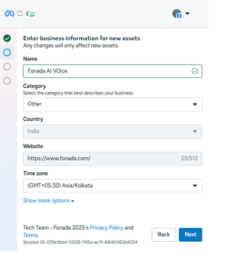Image resolution: width=231 pixels, height=268 pixels.
Task: Click 'Any changes will only affect new assets.' text
Action: [71, 46]
